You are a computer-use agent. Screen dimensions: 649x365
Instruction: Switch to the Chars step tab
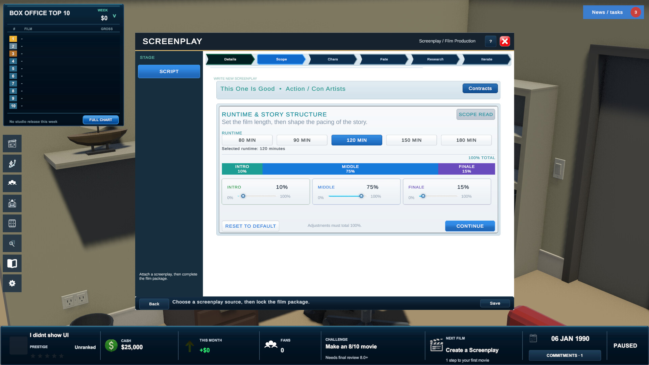(x=333, y=59)
